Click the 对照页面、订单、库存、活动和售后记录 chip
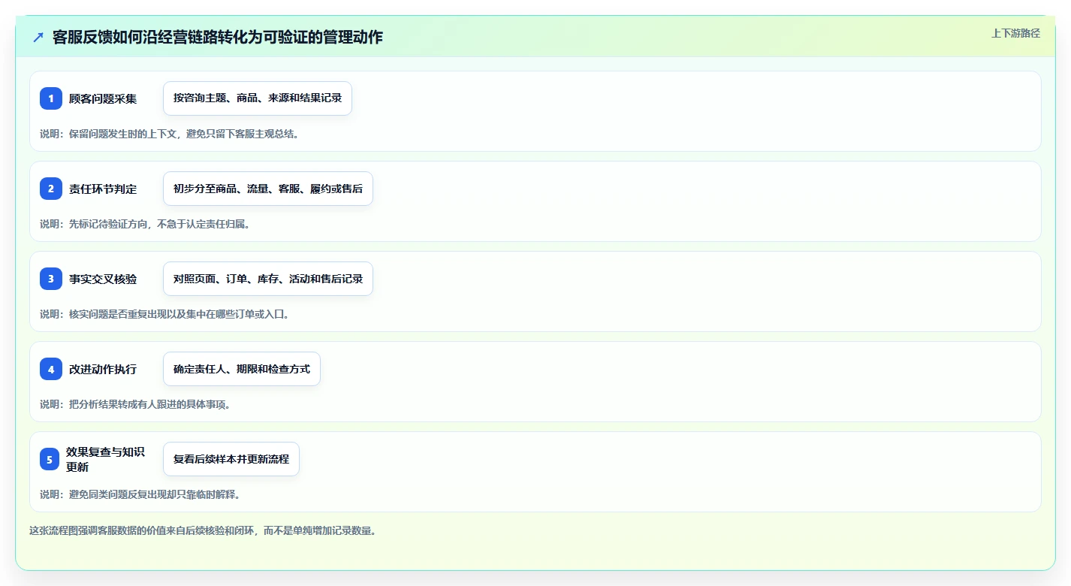 click(268, 279)
